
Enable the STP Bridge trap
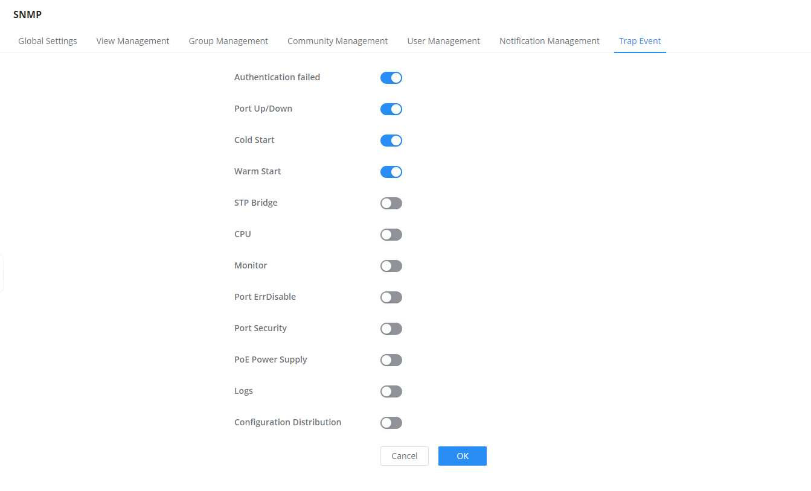tap(391, 203)
